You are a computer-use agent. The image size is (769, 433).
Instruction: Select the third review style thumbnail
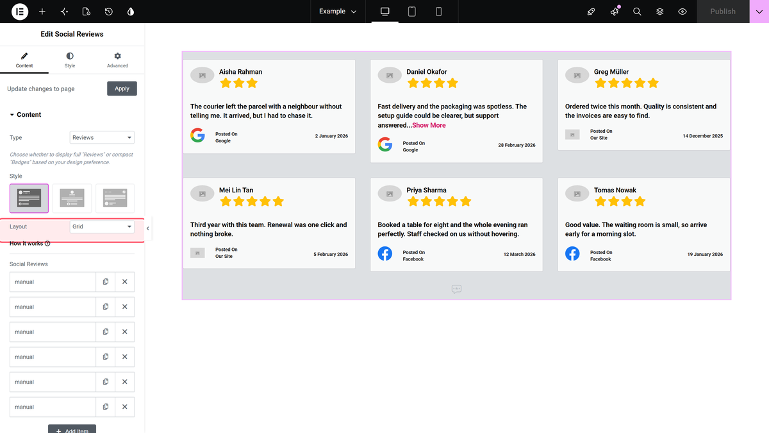[x=115, y=198]
